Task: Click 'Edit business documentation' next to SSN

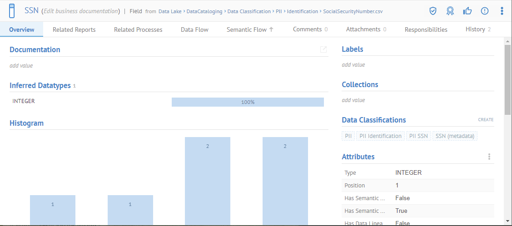Action: (80, 11)
